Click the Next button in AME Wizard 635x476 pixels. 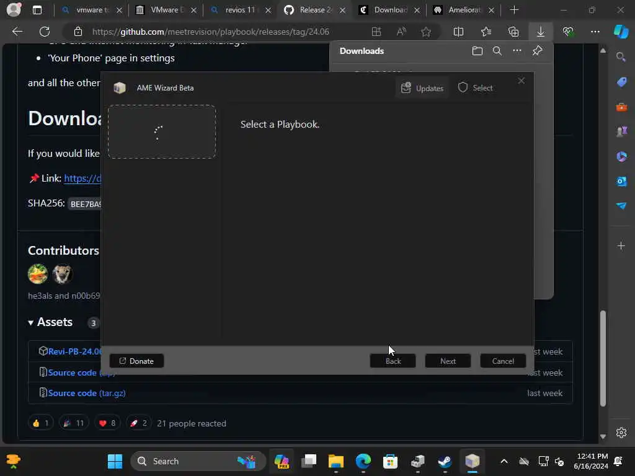point(448,361)
